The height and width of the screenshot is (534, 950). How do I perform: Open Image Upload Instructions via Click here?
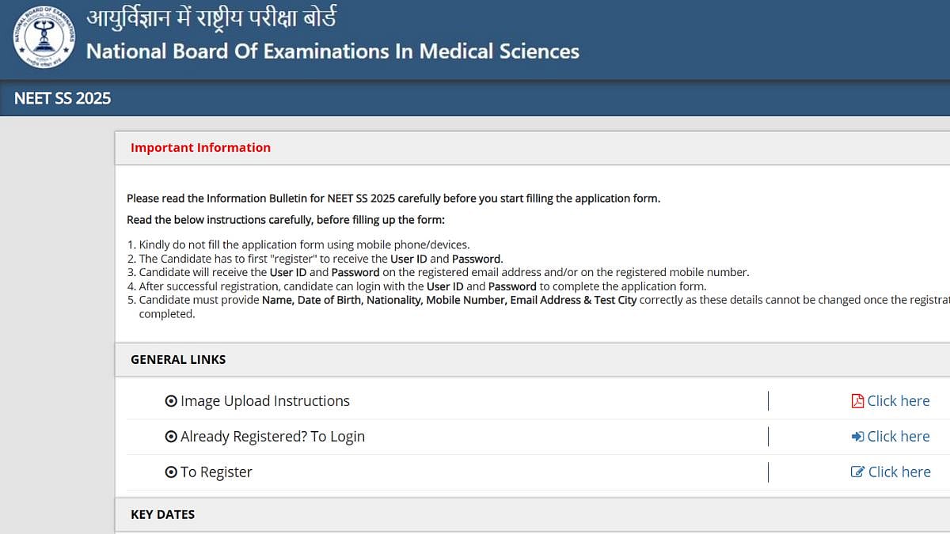(x=898, y=400)
